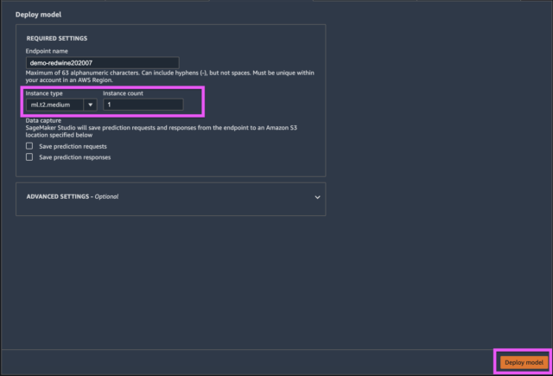
Task: Click the Save prediction responses label text
Action: [x=75, y=157]
